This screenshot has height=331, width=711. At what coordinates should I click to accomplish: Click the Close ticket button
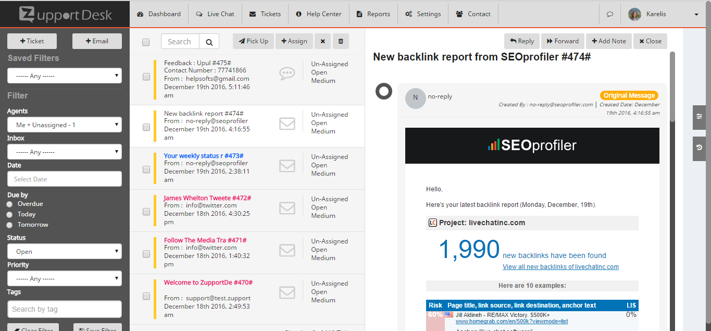click(650, 41)
